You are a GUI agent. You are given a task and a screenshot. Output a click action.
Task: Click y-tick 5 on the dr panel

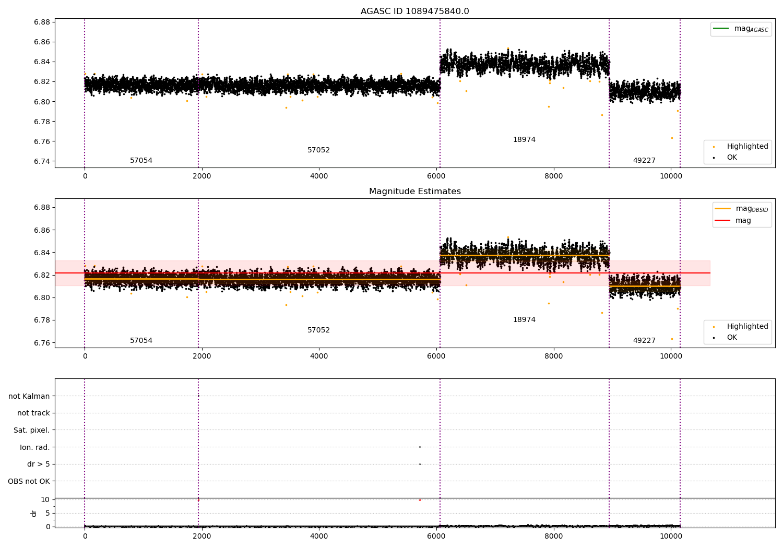coord(48,513)
